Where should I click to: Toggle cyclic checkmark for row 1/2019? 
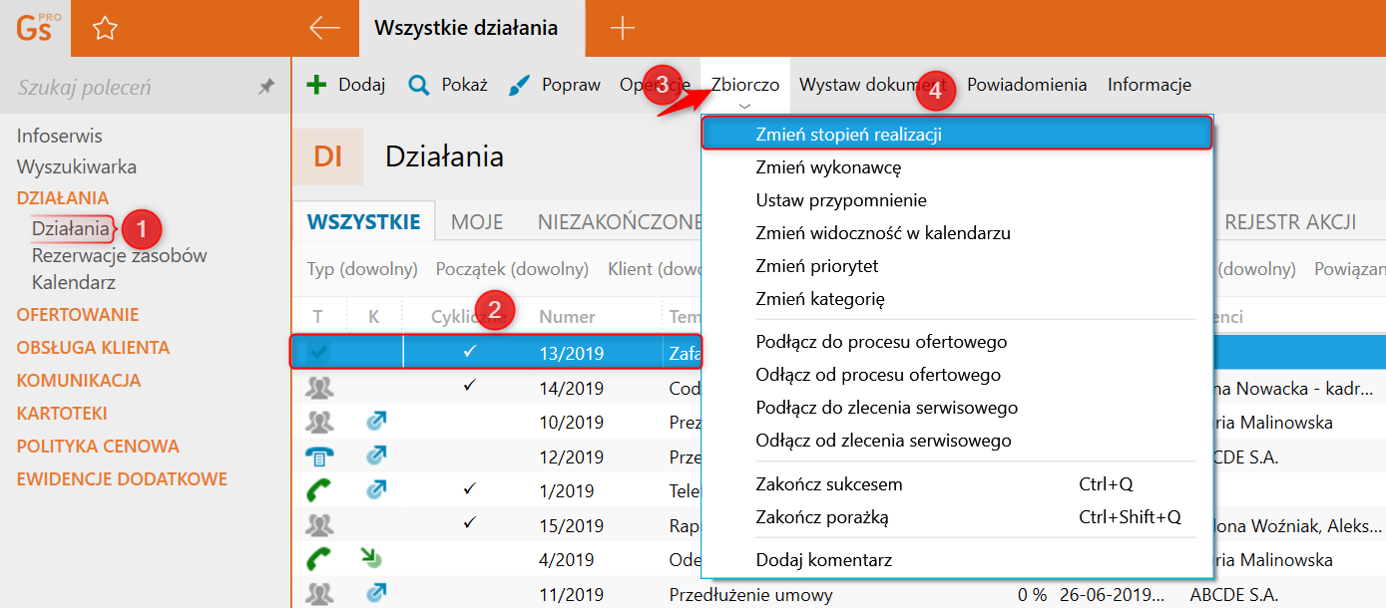pyautogui.click(x=470, y=489)
